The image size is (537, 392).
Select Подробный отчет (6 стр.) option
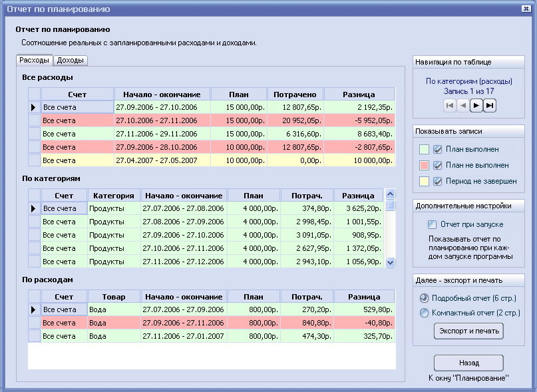click(x=424, y=298)
